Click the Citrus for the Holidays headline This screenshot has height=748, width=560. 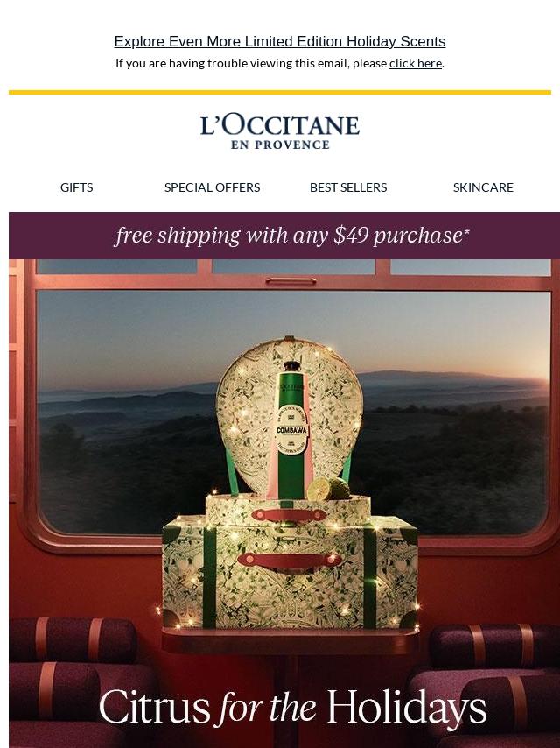[292, 707]
